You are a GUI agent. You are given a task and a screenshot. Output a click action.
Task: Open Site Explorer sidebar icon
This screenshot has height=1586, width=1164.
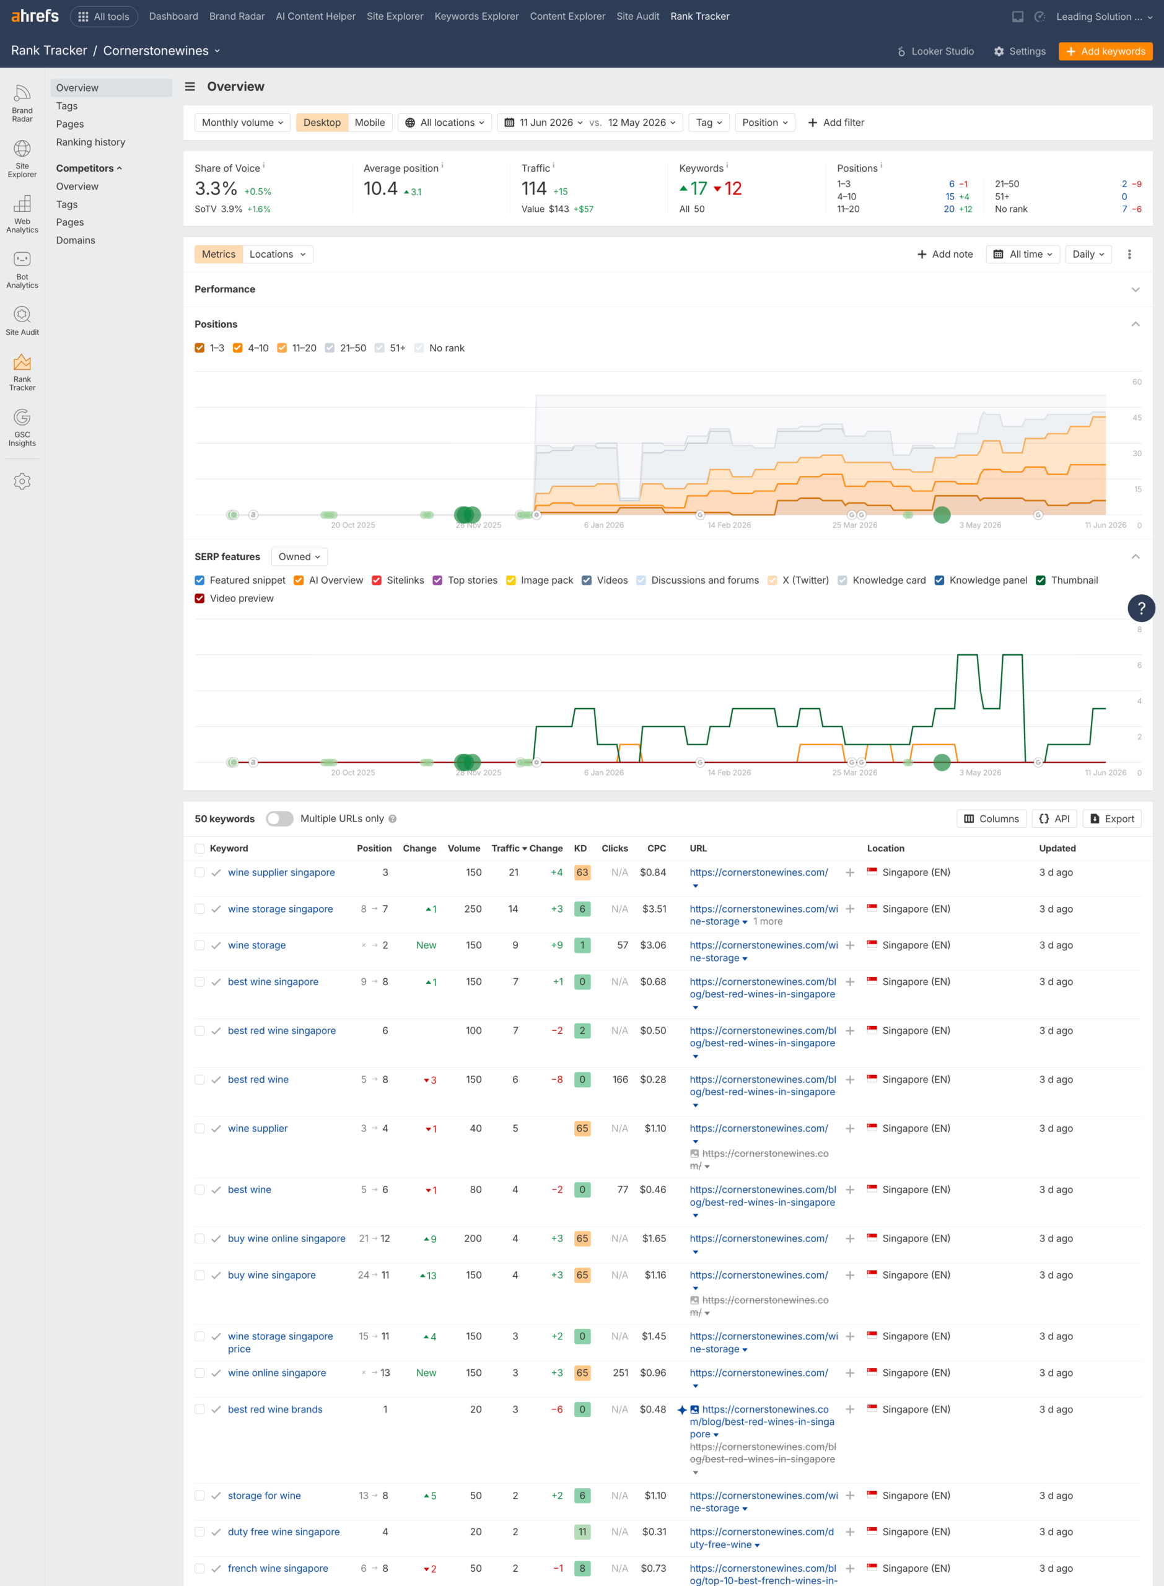tap(22, 159)
